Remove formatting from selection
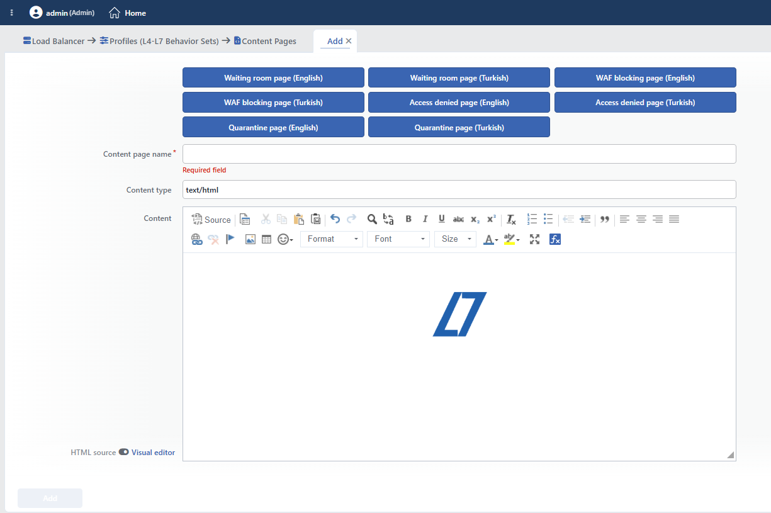 tap(512, 219)
